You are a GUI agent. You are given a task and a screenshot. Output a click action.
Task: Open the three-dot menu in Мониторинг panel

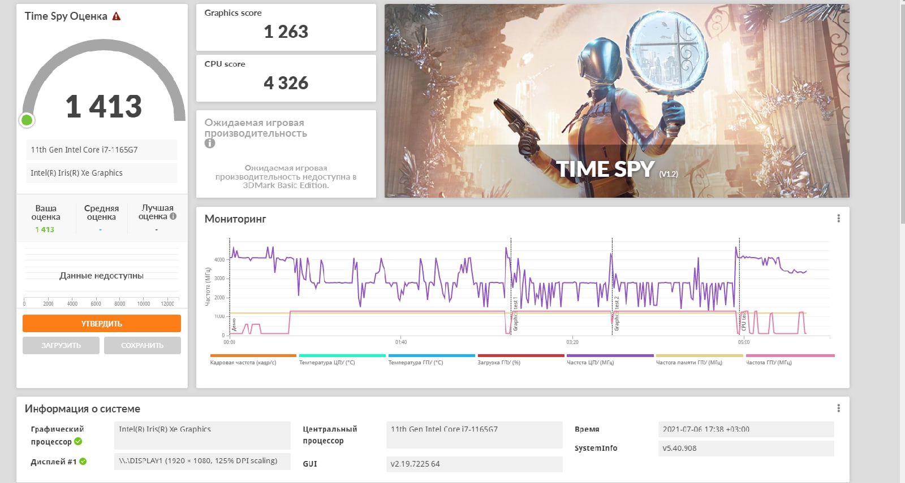click(x=838, y=218)
